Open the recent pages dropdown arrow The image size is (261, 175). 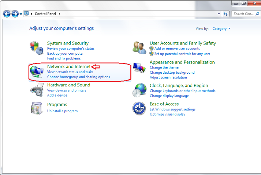pos(20,14)
